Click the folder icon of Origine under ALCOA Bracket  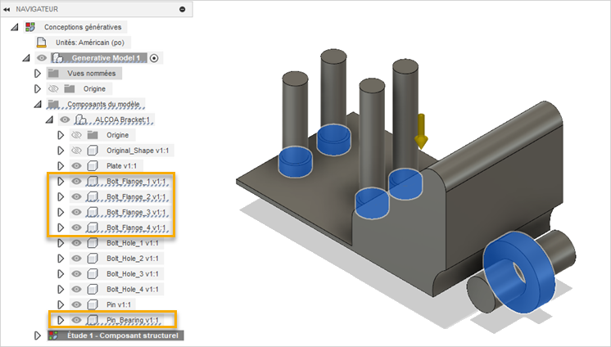pos(93,135)
